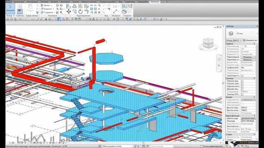Open the Системы ribbon tab
The height and width of the screenshot is (148, 264).
pyautogui.click(x=44, y=2)
